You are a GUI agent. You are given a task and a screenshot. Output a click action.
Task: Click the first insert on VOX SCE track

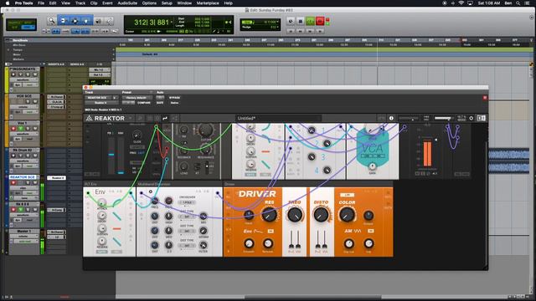point(56,97)
